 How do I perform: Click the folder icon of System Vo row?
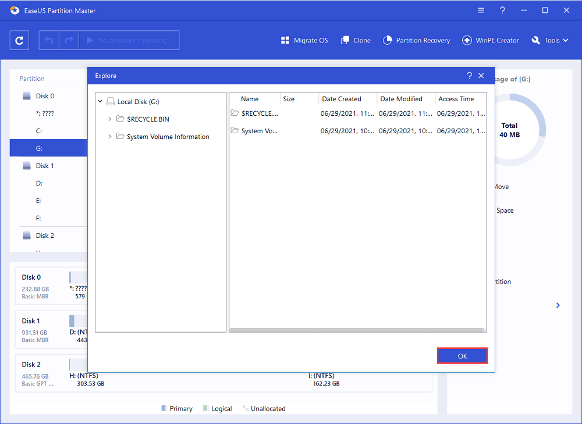click(x=235, y=130)
